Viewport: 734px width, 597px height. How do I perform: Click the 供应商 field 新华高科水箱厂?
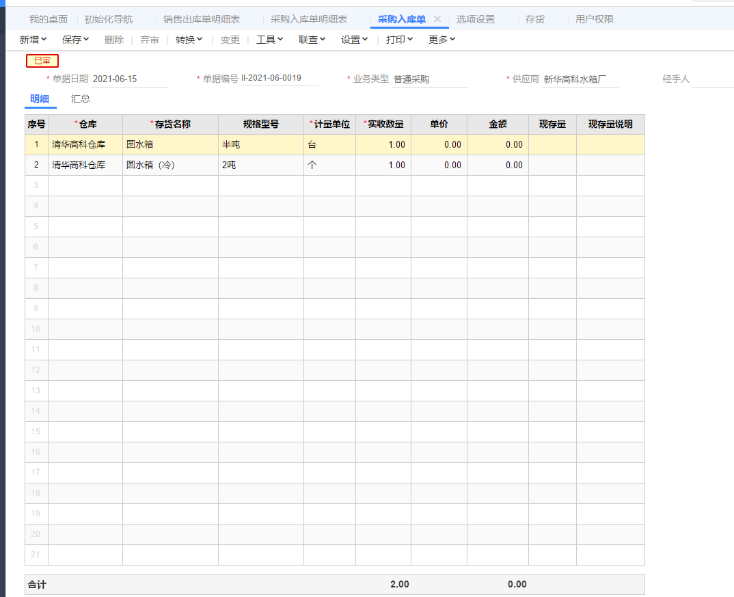coord(580,79)
